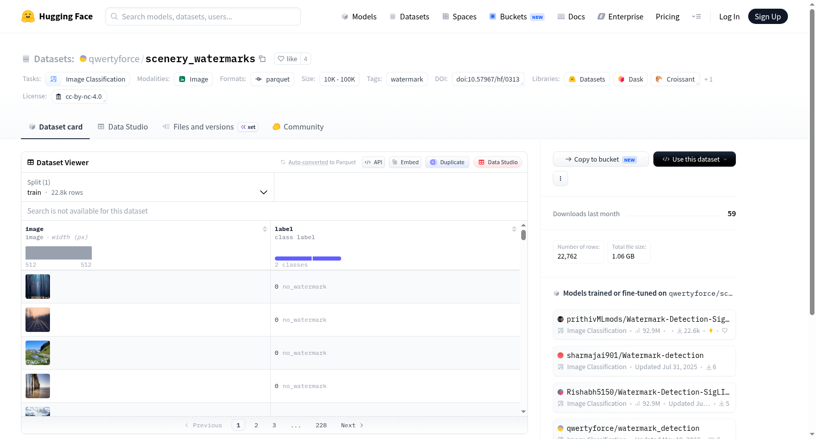Open the forest image thumbnail

coord(38,287)
